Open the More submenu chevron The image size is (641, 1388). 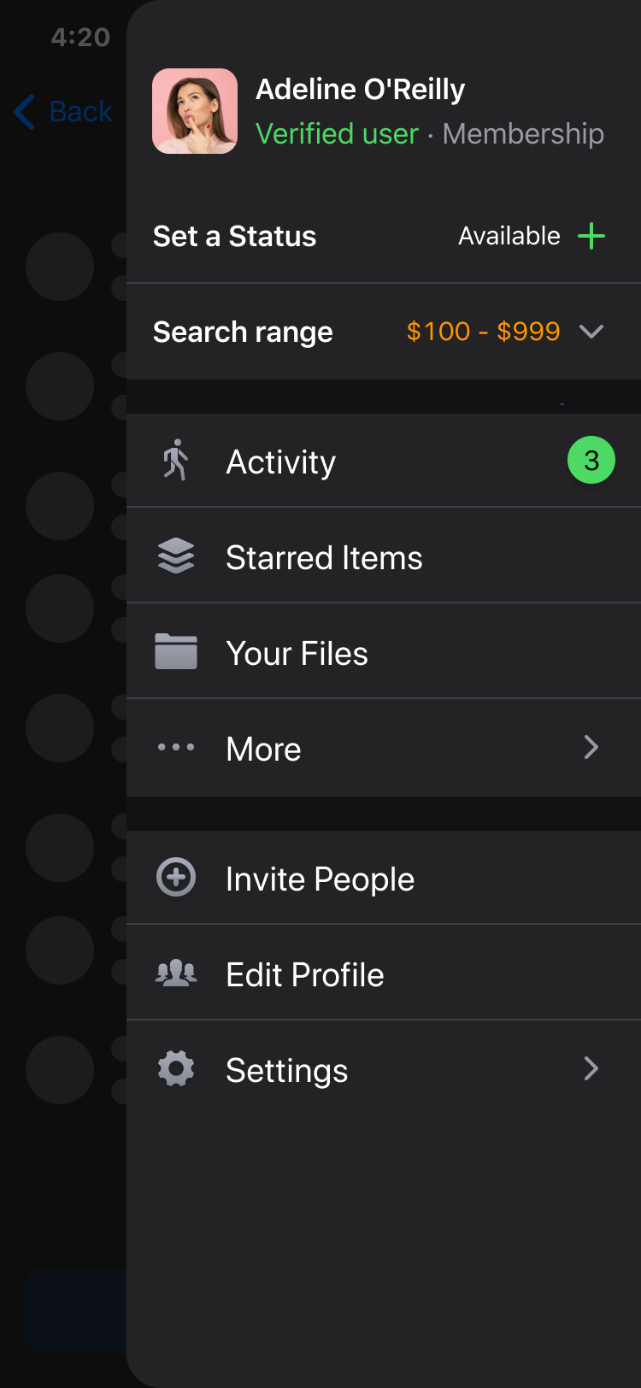[x=590, y=747]
